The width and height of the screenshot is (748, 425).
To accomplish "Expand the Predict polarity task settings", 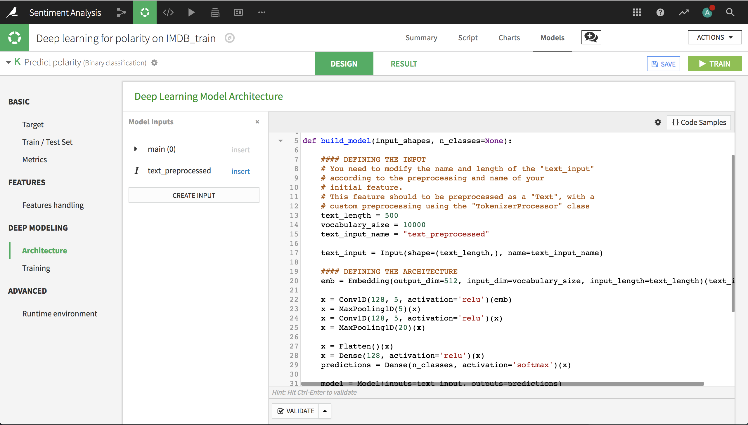I will click(154, 63).
